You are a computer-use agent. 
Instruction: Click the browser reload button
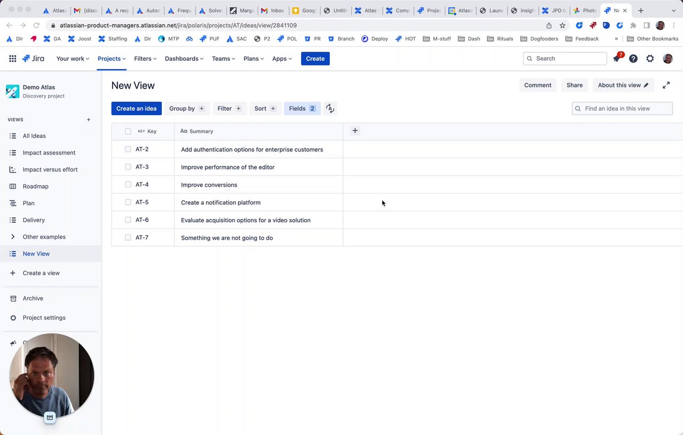36,25
